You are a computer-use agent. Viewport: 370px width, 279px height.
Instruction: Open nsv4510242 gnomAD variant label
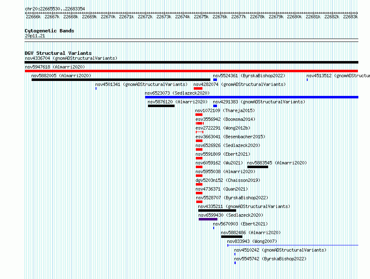point(280,250)
